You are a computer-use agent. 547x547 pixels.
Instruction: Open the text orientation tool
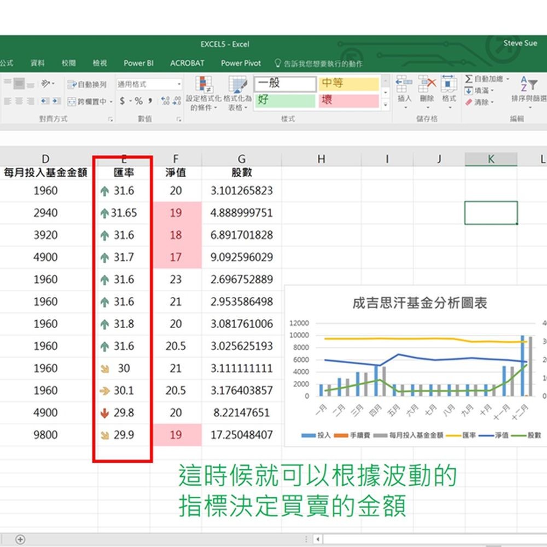point(48,83)
